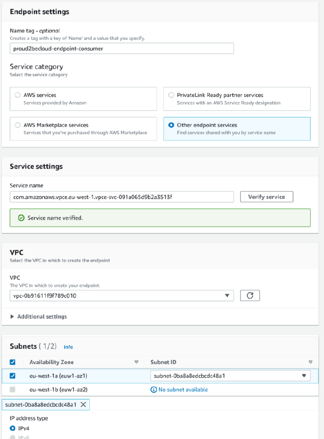Select the AWS services radio button
Viewport: 324px width, 439px height.
pyautogui.click(x=17, y=95)
